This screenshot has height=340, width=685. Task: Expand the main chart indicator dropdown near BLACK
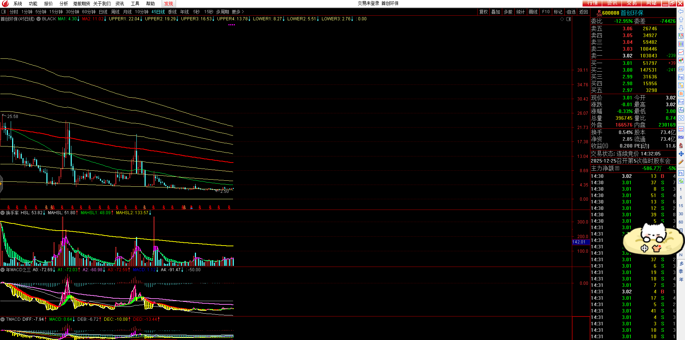(x=39, y=19)
